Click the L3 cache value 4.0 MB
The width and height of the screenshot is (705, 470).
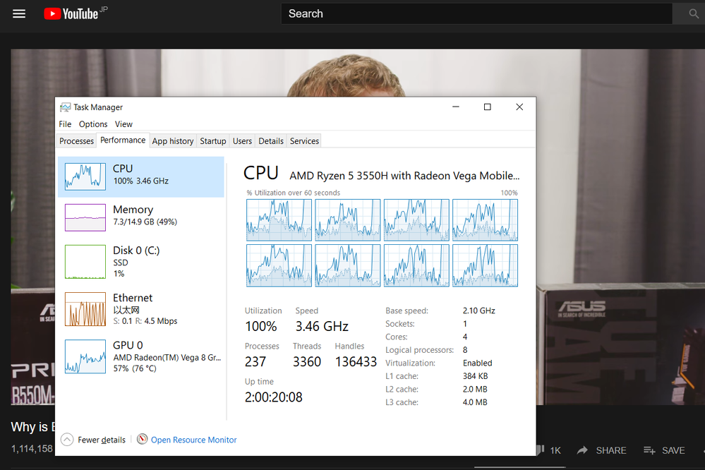click(475, 402)
